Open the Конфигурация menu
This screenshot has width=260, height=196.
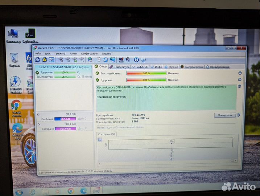coord(89,53)
